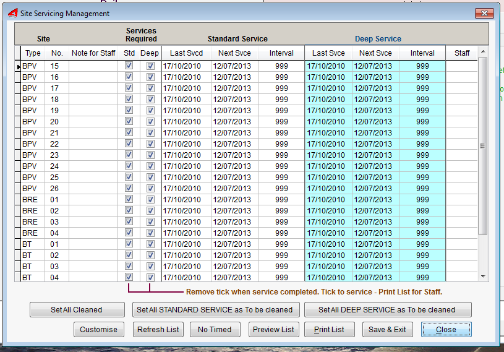Click standard Next Svce date for BPV 25
The image size is (504, 352).
click(234, 177)
